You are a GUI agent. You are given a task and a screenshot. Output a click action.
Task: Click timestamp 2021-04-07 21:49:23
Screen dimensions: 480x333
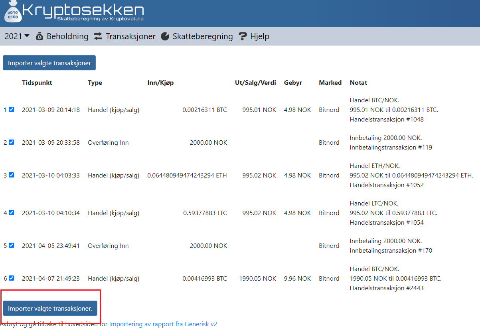(x=51, y=279)
